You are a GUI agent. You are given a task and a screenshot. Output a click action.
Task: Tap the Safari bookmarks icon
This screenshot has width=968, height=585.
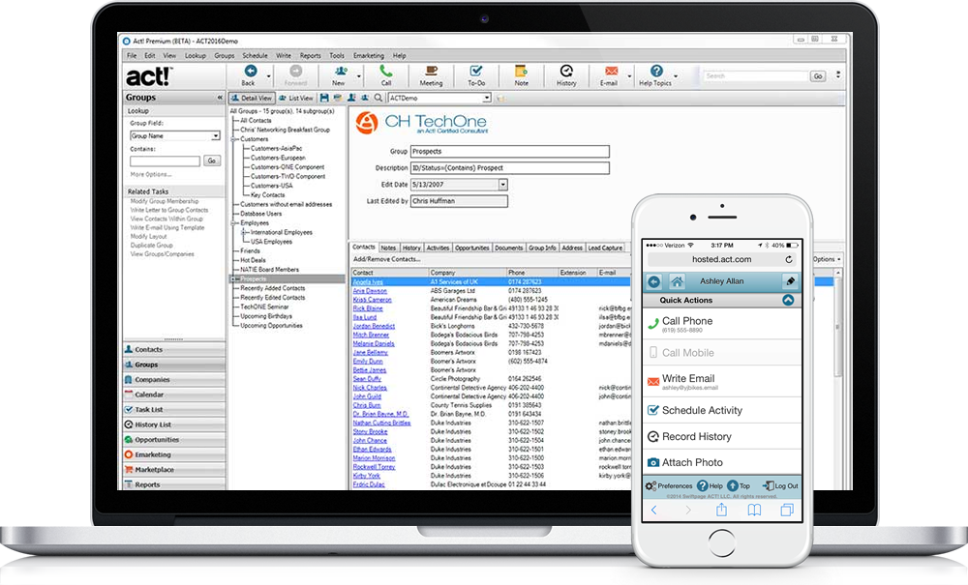[754, 510]
